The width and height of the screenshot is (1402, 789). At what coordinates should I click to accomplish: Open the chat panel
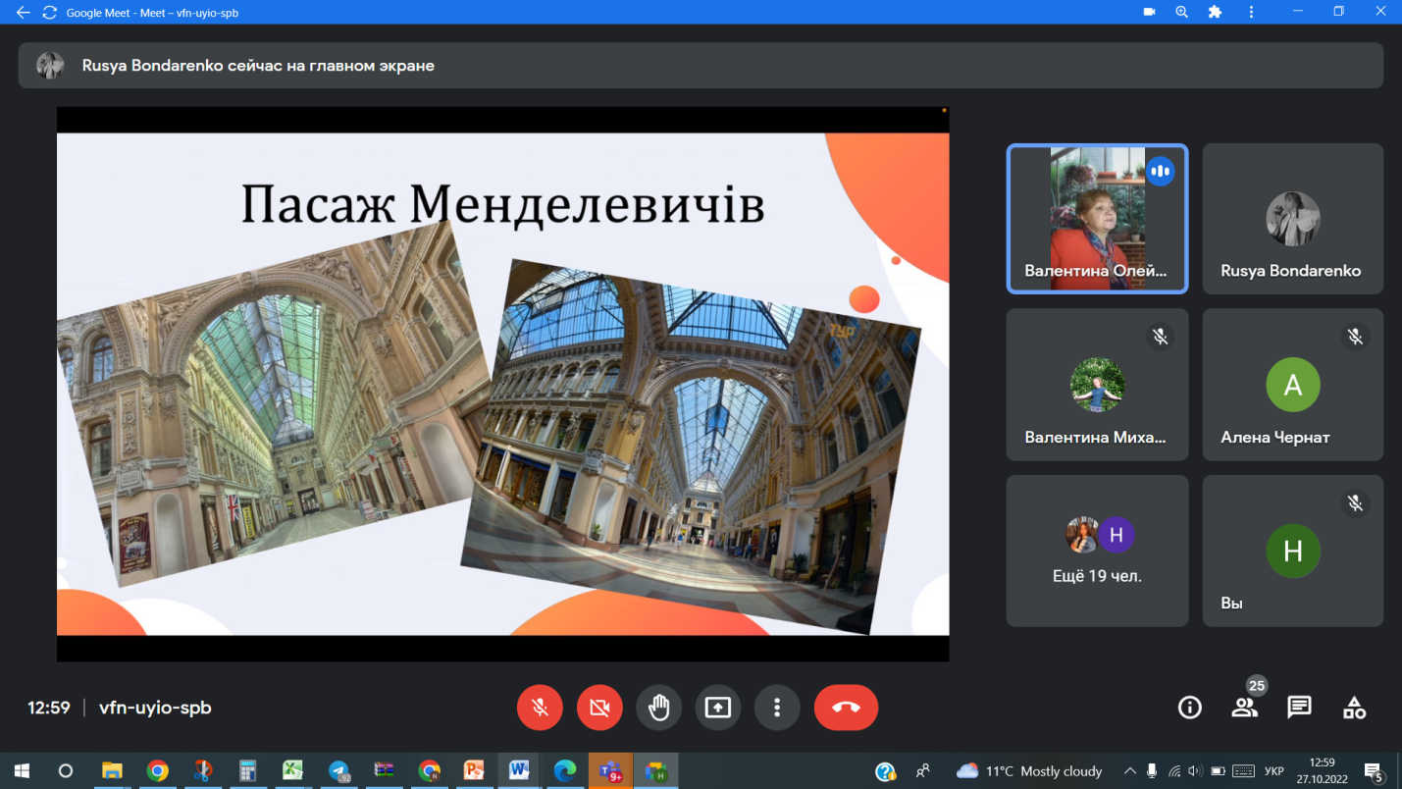point(1299,708)
